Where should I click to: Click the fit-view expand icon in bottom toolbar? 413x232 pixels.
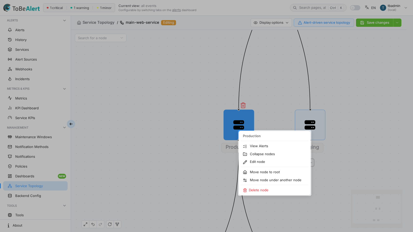(x=85, y=224)
